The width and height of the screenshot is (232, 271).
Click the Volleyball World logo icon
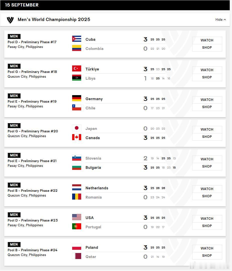[10, 20]
